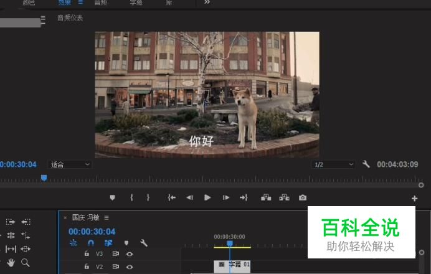
Task: Click Go to Out point
Action: point(244,197)
